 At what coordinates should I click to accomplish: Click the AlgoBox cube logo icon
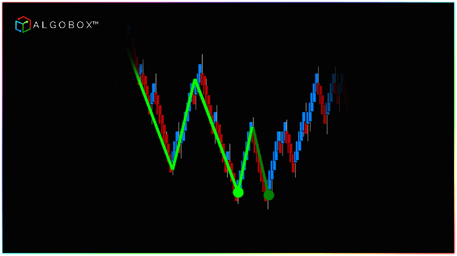[x=23, y=24]
